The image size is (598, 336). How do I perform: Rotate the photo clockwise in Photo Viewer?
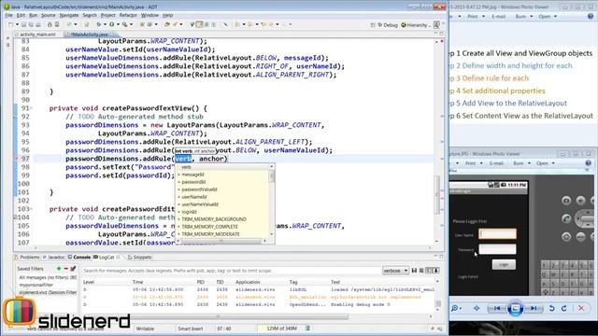coord(564,308)
